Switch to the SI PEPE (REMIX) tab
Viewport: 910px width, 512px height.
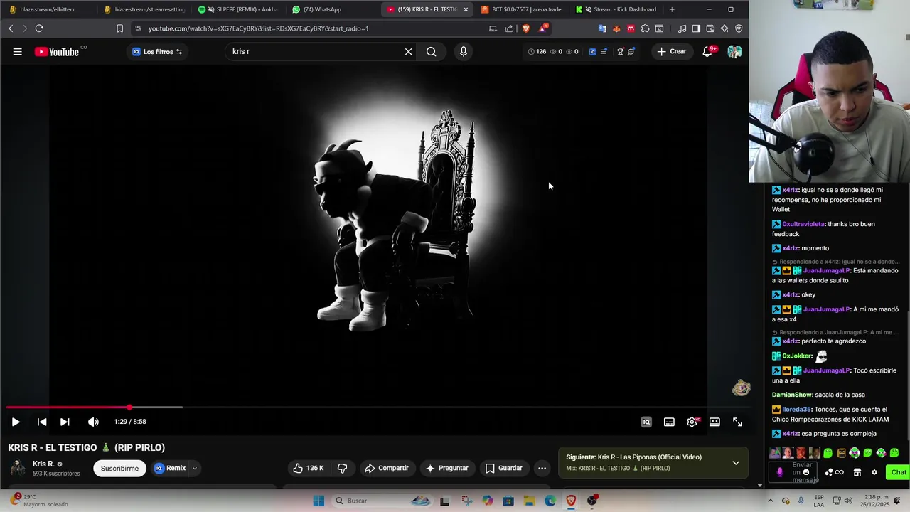239,9
